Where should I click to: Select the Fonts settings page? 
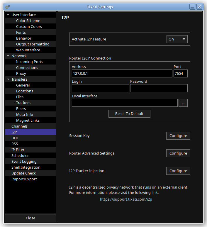[30, 33]
